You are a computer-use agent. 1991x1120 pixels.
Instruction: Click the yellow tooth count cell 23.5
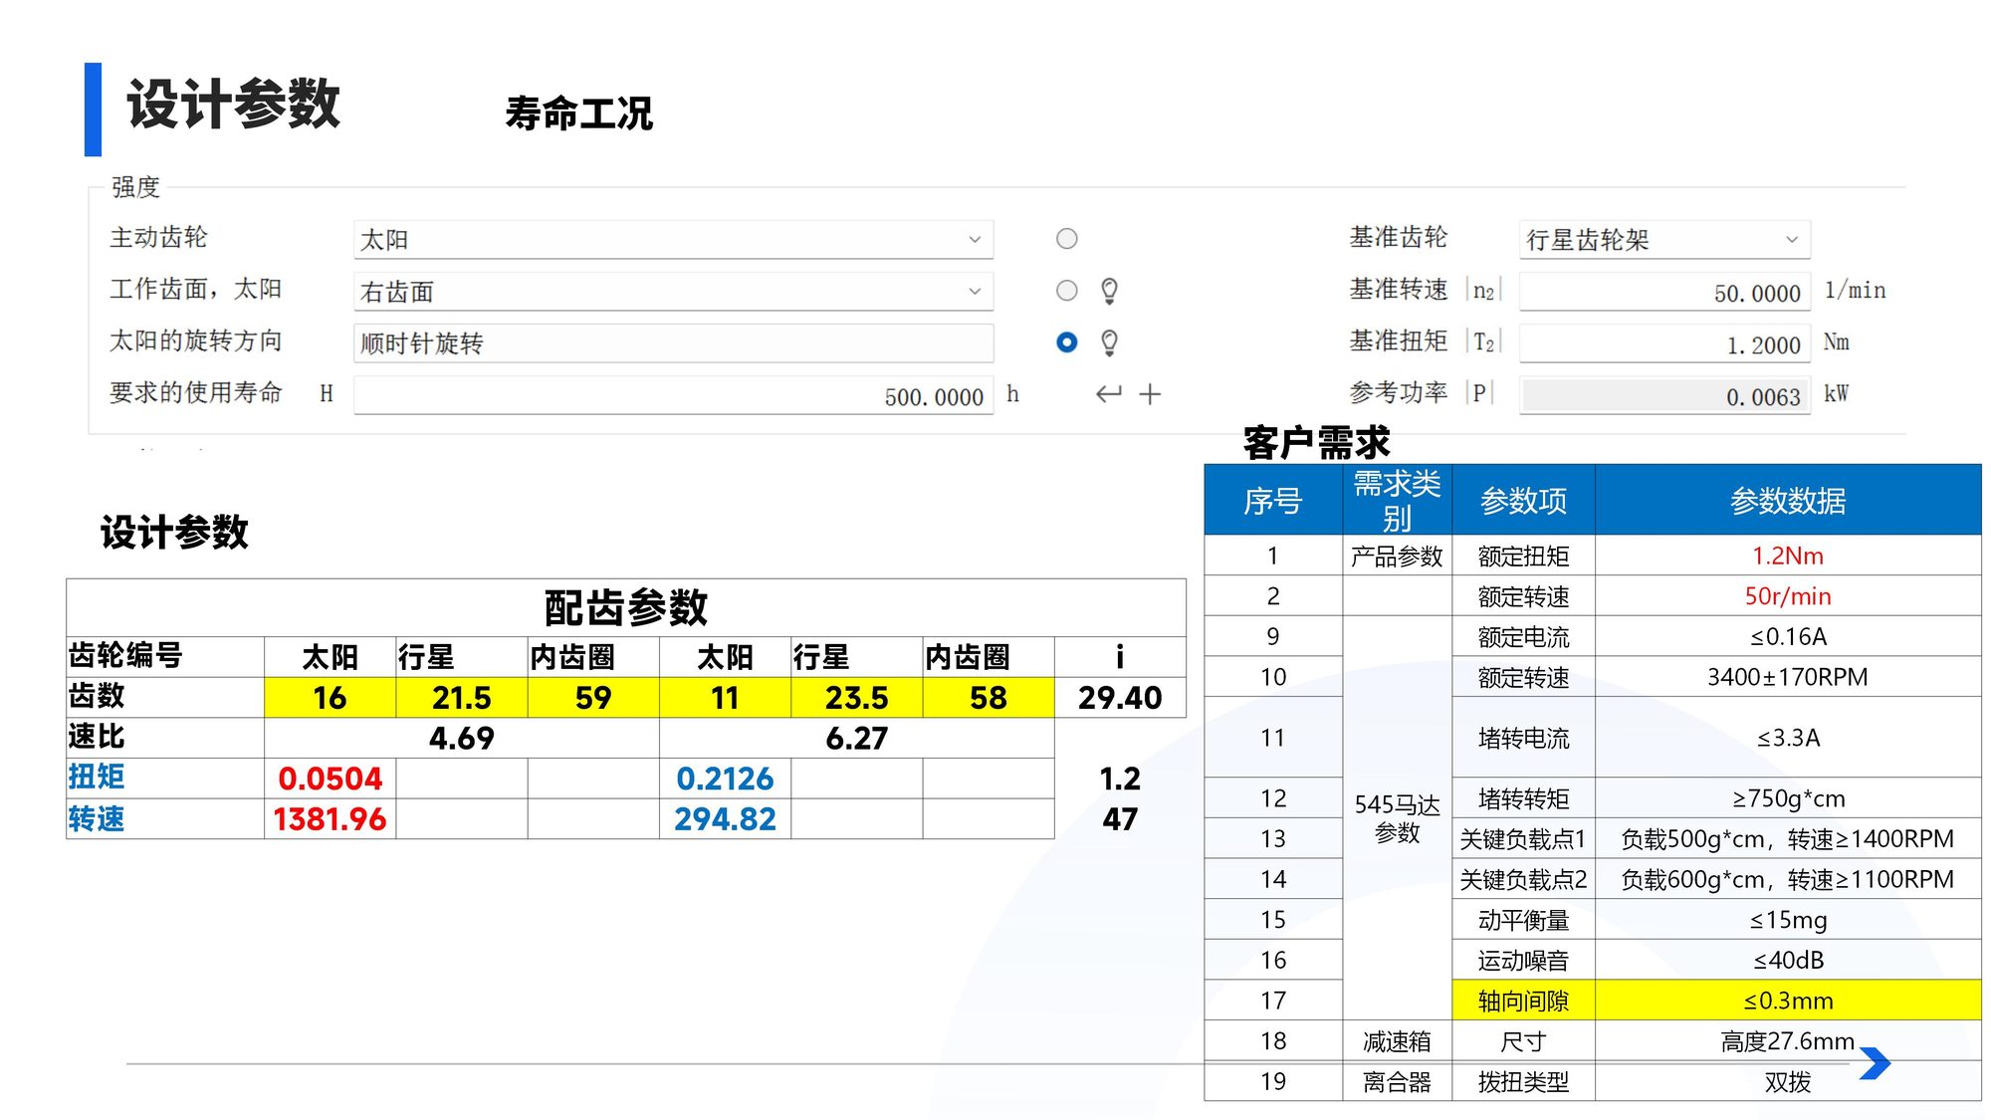tap(856, 697)
